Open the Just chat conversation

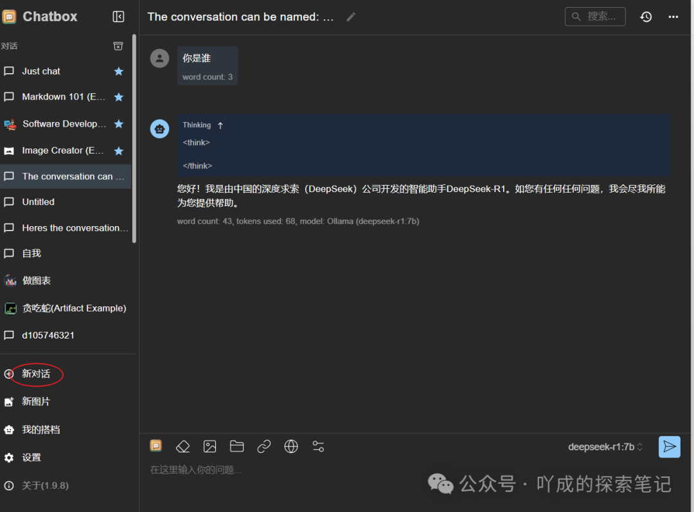click(66, 71)
